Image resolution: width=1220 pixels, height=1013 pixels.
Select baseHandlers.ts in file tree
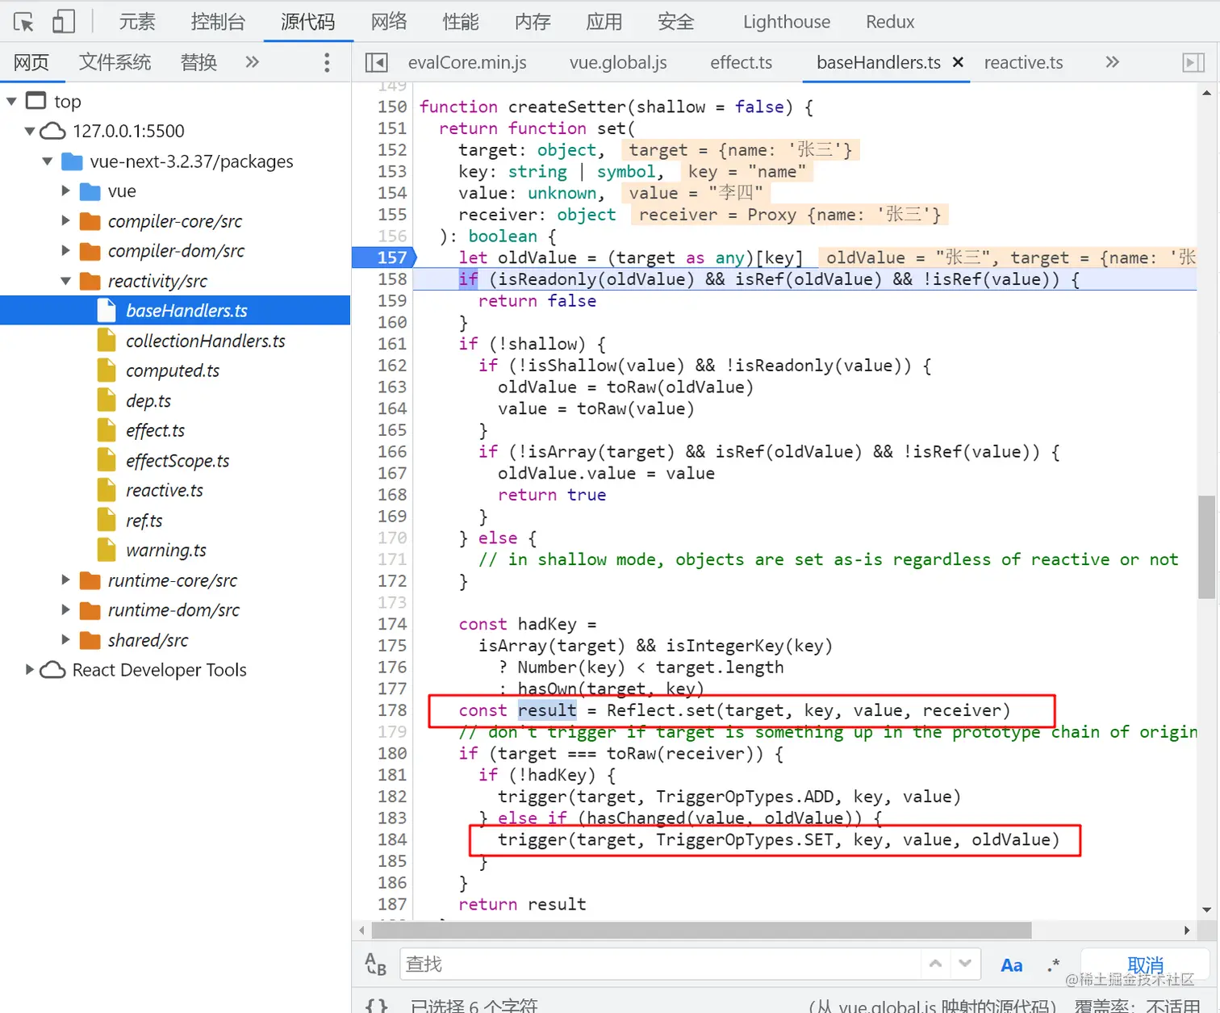point(175,311)
